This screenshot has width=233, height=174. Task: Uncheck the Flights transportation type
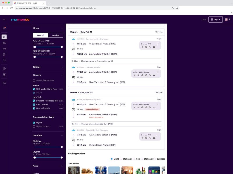(34, 123)
